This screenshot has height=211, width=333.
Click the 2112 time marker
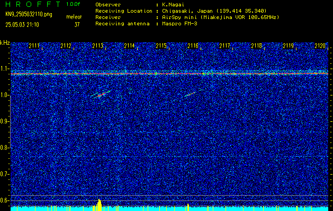66,46
